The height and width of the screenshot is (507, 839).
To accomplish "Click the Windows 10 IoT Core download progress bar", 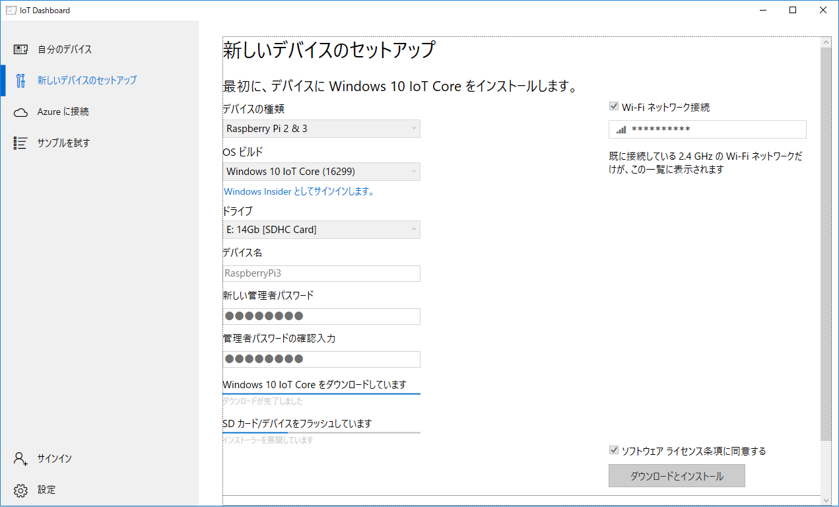I will [321, 393].
